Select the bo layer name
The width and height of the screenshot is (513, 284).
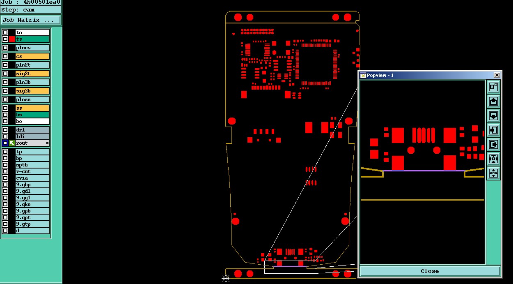coord(32,121)
